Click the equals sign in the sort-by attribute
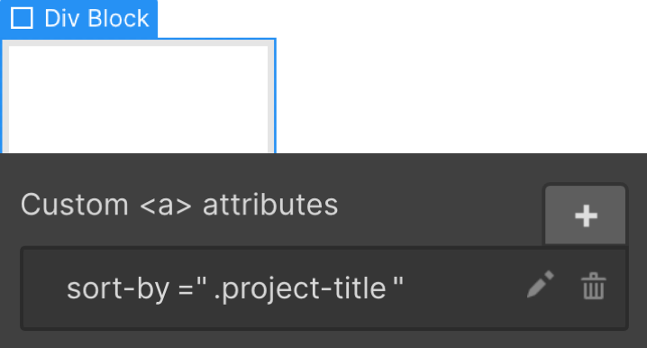647x348 pixels. coord(187,289)
